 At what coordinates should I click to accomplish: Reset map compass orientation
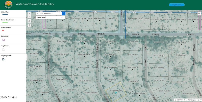[x=30, y=25]
